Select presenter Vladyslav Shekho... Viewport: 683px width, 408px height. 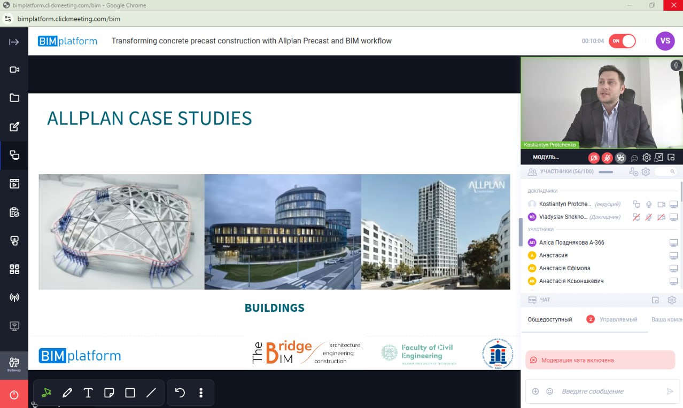tap(563, 217)
